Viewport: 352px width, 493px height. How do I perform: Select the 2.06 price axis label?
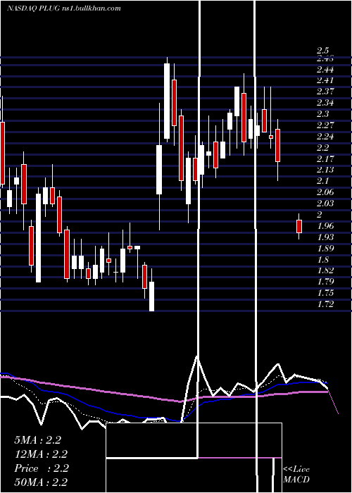[x=325, y=192]
